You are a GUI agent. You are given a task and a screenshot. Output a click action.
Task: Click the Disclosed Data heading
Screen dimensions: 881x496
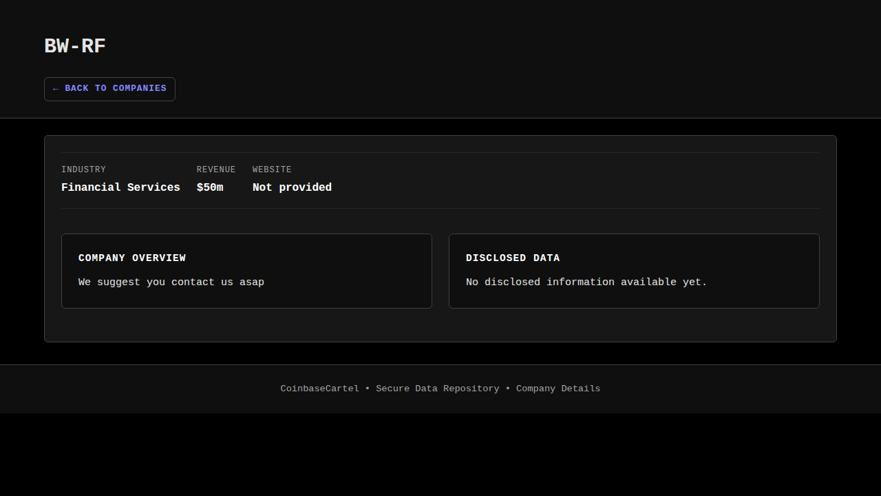(513, 258)
